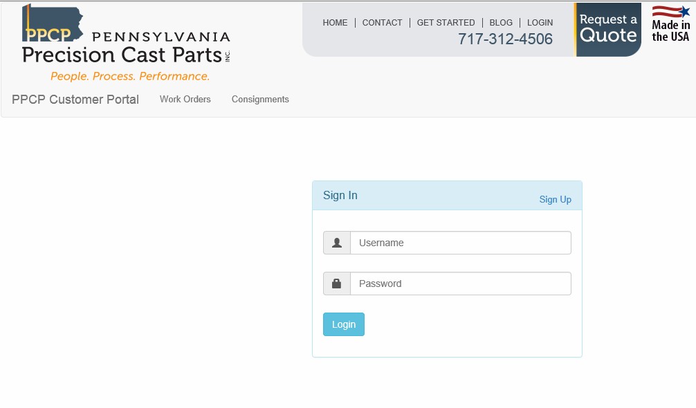The image size is (696, 408).
Task: Focus the Username input field
Action: (460, 243)
